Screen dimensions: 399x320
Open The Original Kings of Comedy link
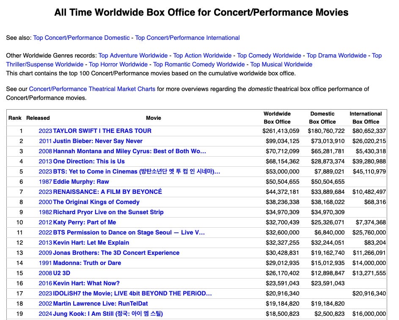pyautogui.click(x=96, y=202)
